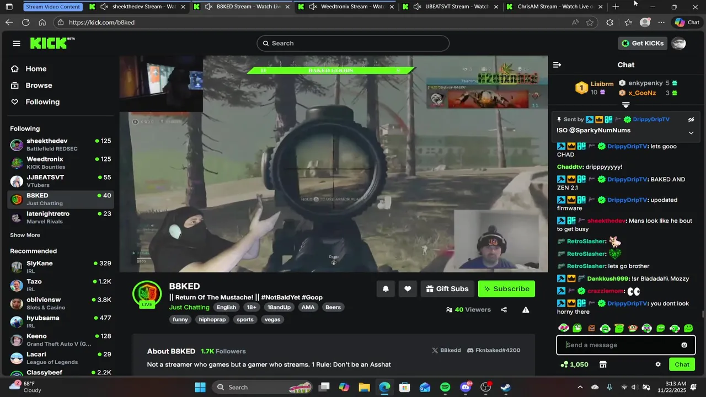Switch to ChrisAM Stream browser tab

(554, 7)
